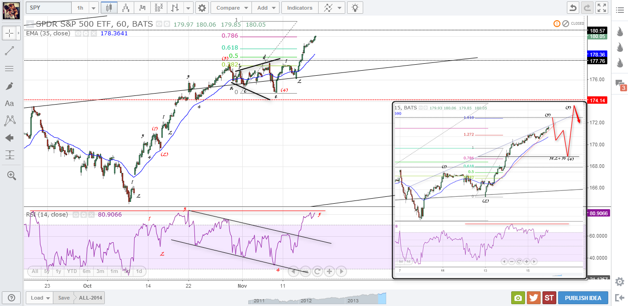
Task: Open indicator templates icon
Action: click(x=327, y=8)
